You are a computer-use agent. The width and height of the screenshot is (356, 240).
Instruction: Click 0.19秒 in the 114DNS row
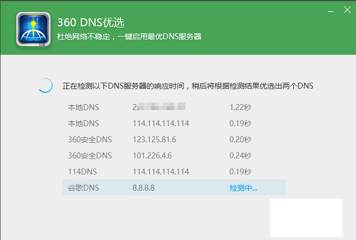(240, 172)
